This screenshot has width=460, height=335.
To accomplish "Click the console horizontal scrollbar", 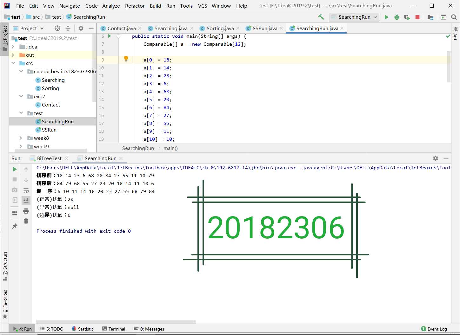I will point(116,321).
